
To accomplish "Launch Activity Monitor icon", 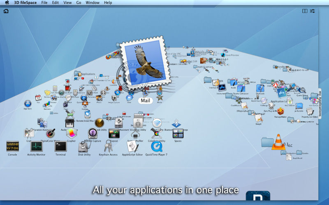I will (x=37, y=146).
